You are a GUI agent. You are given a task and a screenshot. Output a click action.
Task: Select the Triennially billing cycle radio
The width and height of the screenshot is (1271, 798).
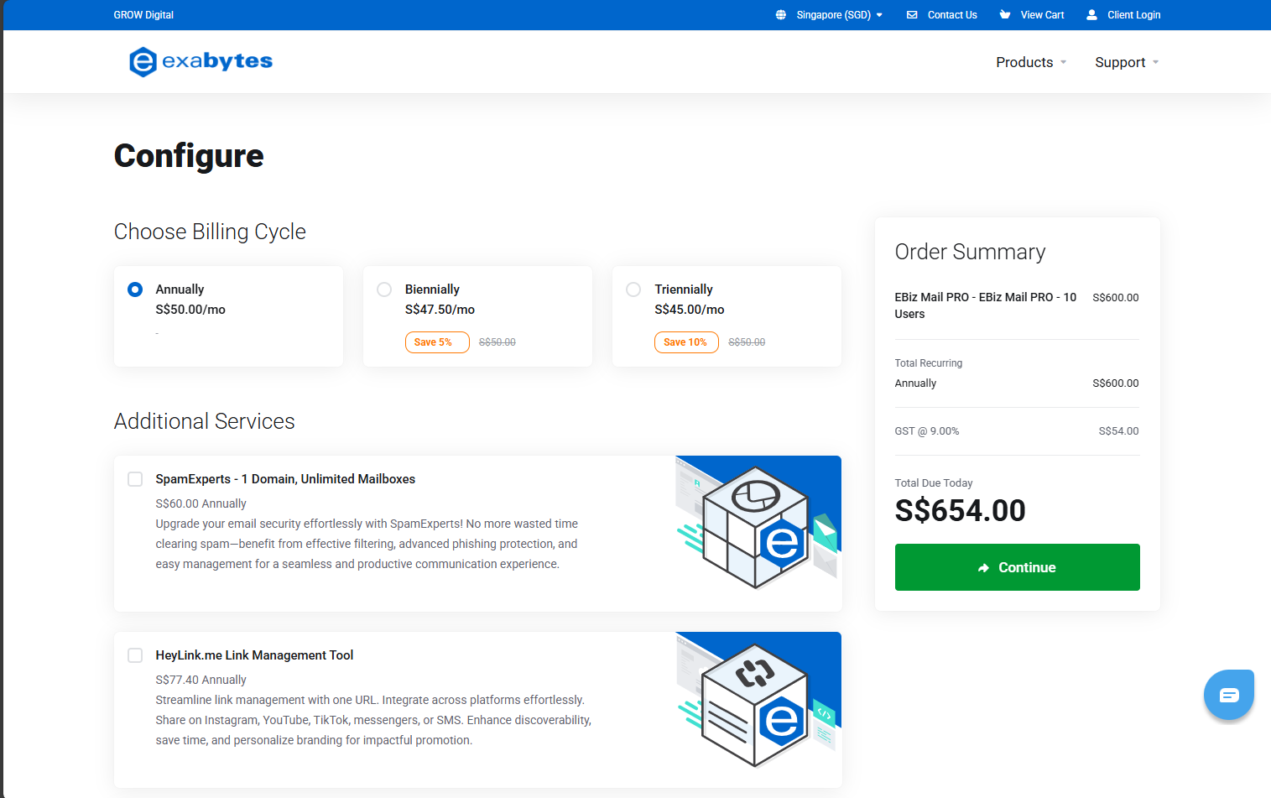(633, 289)
